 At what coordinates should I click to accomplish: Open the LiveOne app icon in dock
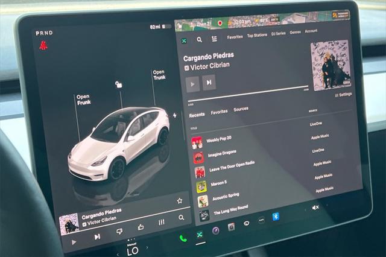coord(200,235)
